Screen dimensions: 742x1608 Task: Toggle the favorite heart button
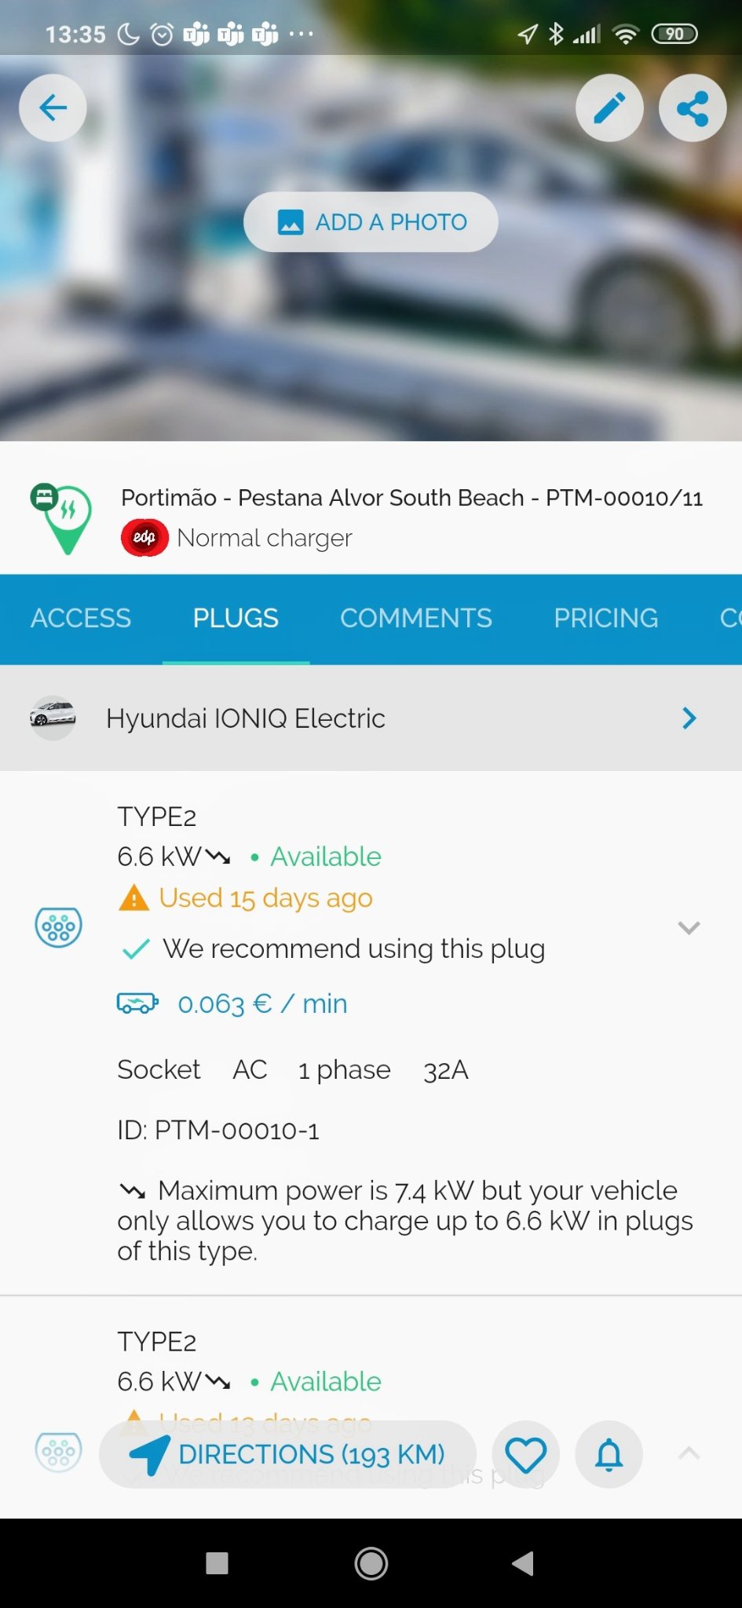pos(525,1454)
